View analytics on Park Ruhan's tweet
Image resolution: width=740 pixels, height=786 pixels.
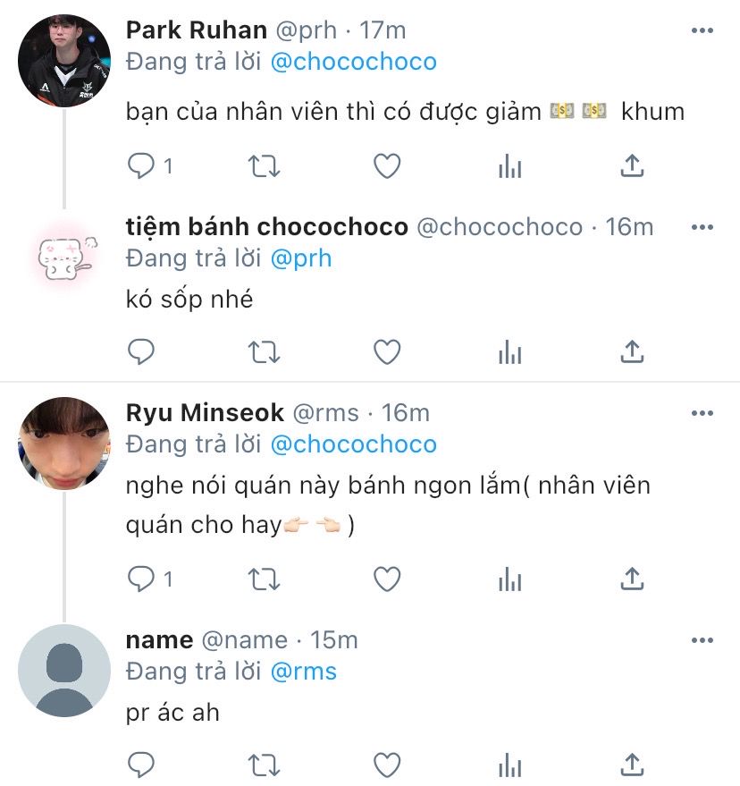tap(509, 165)
